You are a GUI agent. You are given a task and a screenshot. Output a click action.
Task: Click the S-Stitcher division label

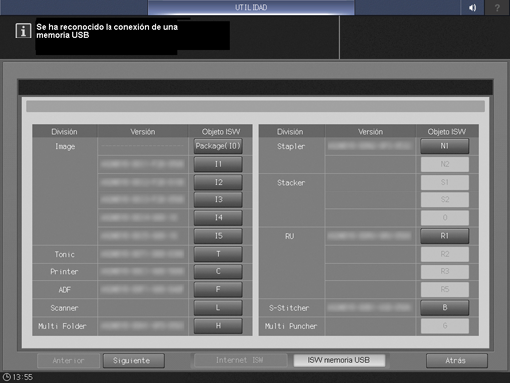click(x=289, y=308)
